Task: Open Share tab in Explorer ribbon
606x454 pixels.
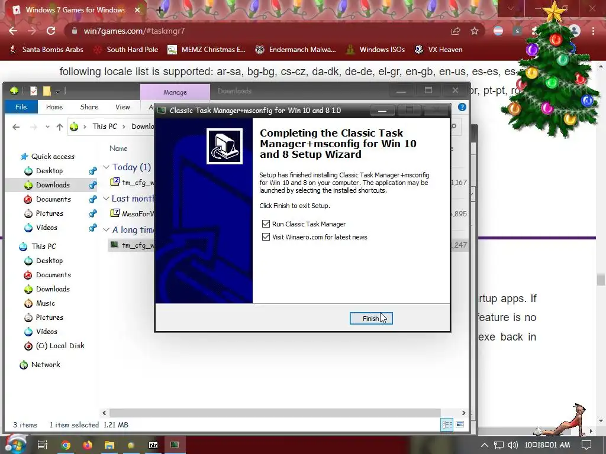Action: coord(89,107)
